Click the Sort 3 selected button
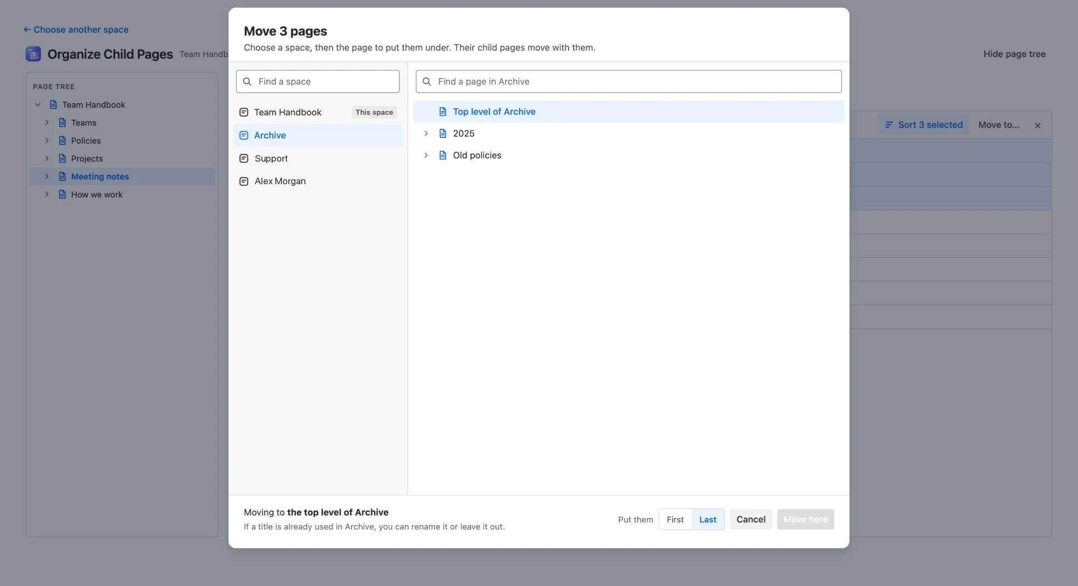 click(924, 125)
